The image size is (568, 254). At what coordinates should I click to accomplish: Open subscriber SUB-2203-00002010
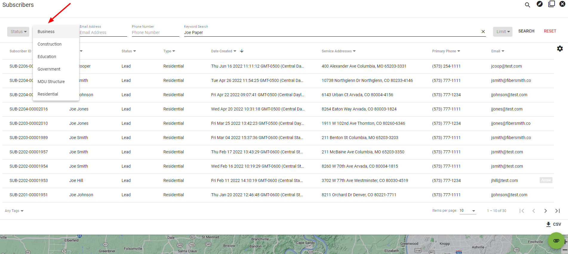coord(29,123)
